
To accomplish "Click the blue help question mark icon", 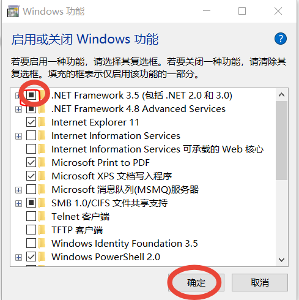I will 281,39.
